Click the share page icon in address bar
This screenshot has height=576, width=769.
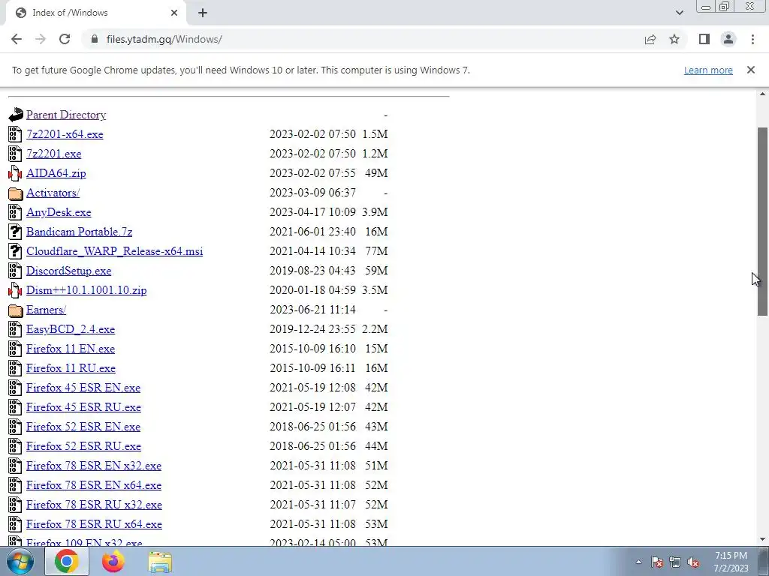click(x=650, y=39)
